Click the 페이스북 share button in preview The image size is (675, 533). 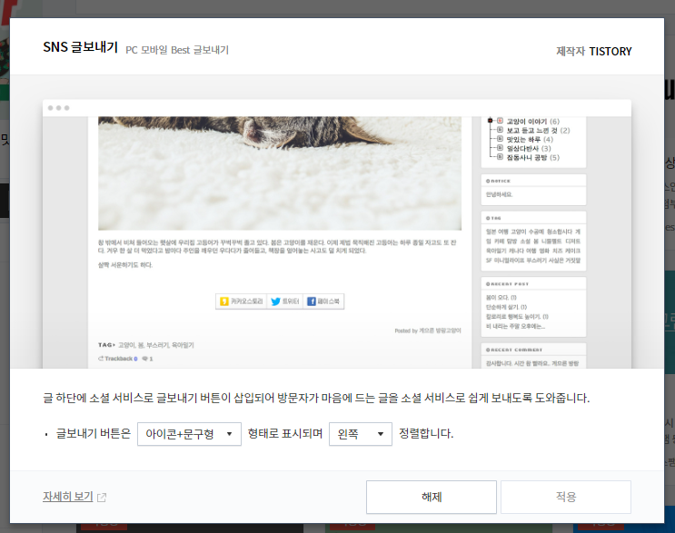323,301
